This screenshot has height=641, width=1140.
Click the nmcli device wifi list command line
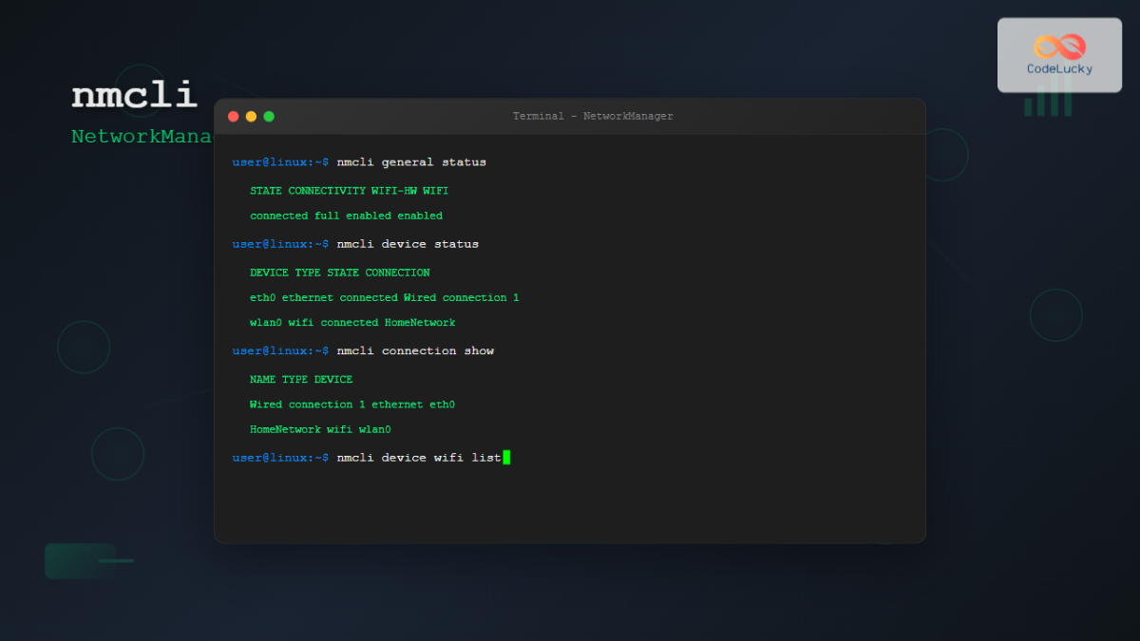419,457
